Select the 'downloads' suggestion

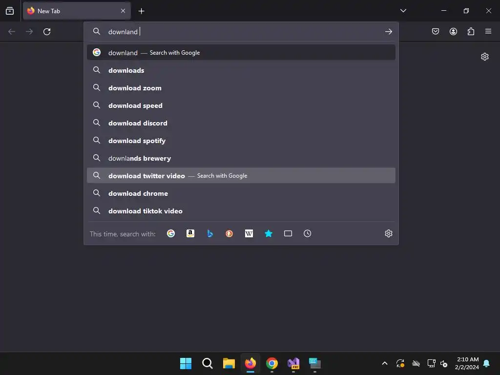(x=241, y=70)
